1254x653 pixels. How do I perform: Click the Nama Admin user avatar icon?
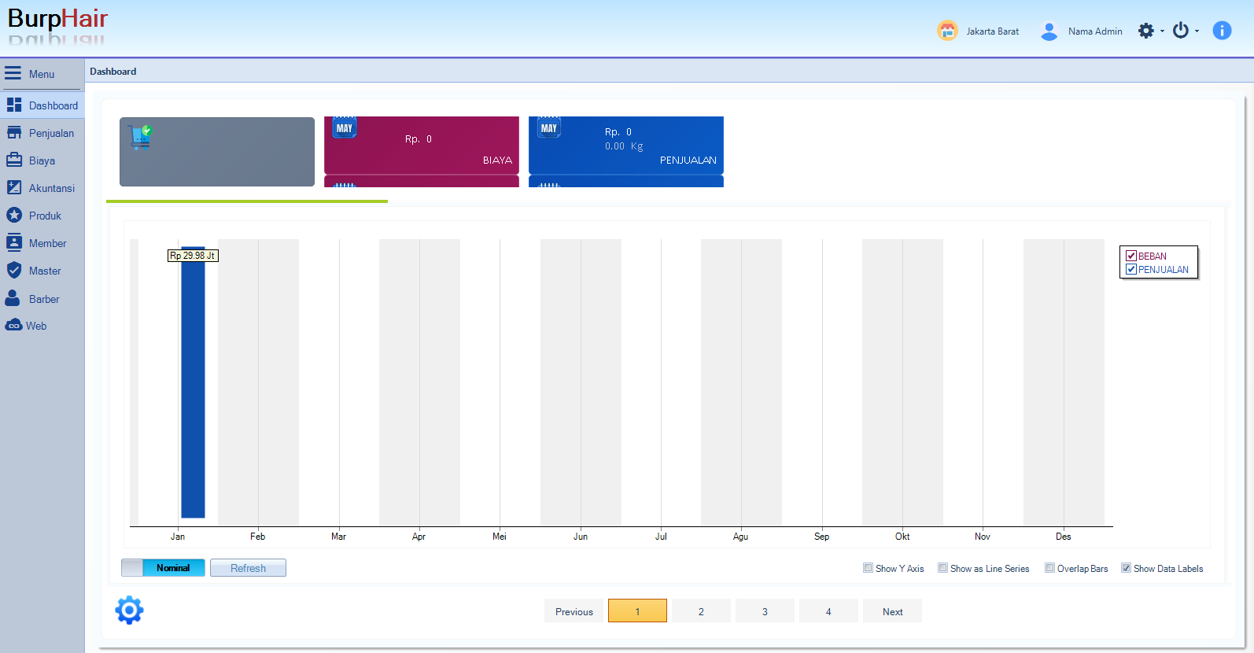(1049, 31)
